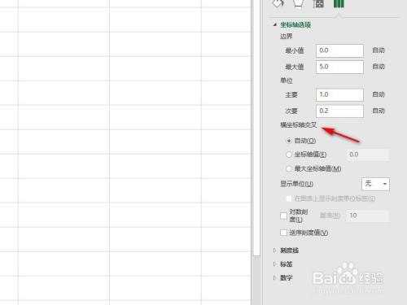This screenshot has height=305, width=407.
Task: Click the 单位 label text
Action: pos(287,81)
